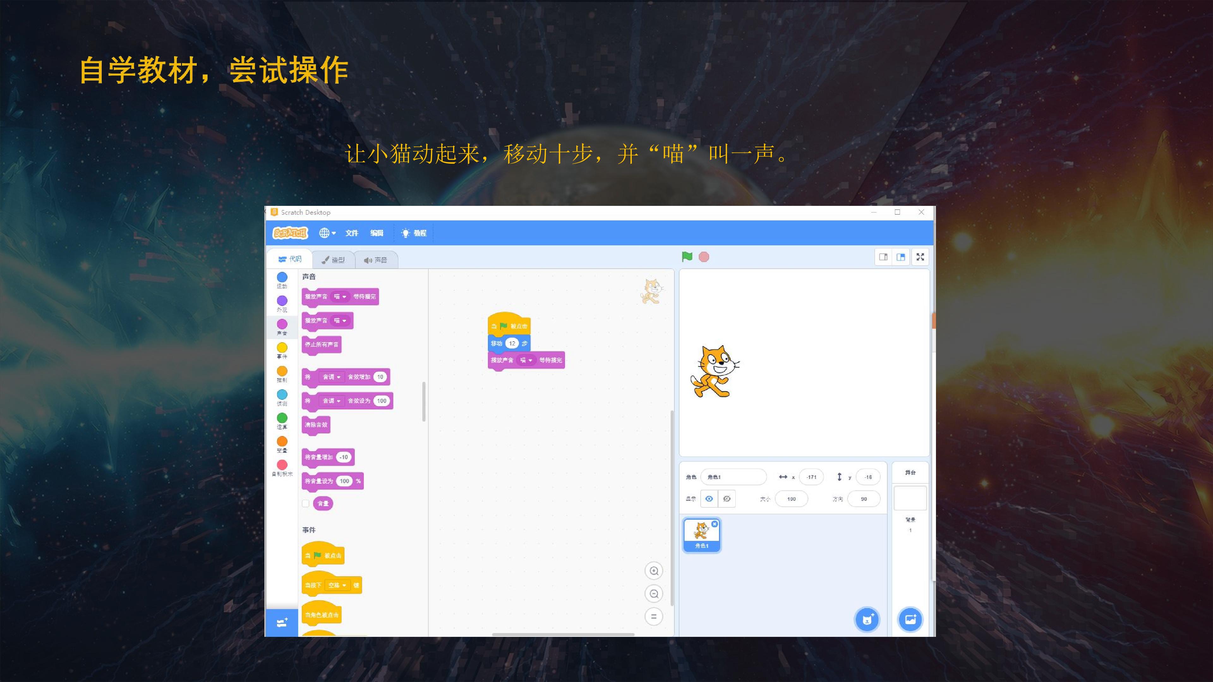Zoom out the code workspace
This screenshot has width=1213, height=682.
pos(654,594)
